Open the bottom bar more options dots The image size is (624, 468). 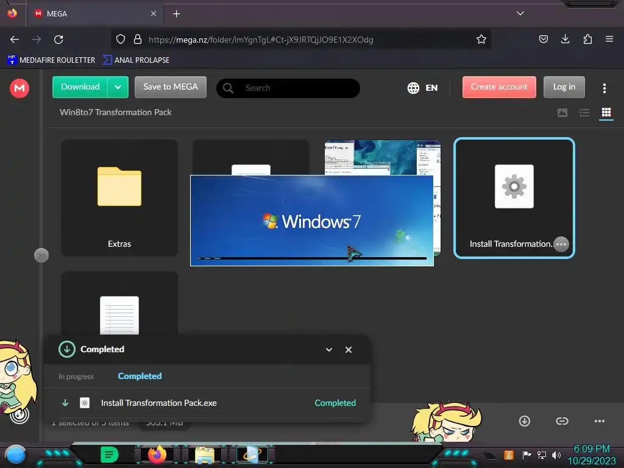[x=600, y=421]
